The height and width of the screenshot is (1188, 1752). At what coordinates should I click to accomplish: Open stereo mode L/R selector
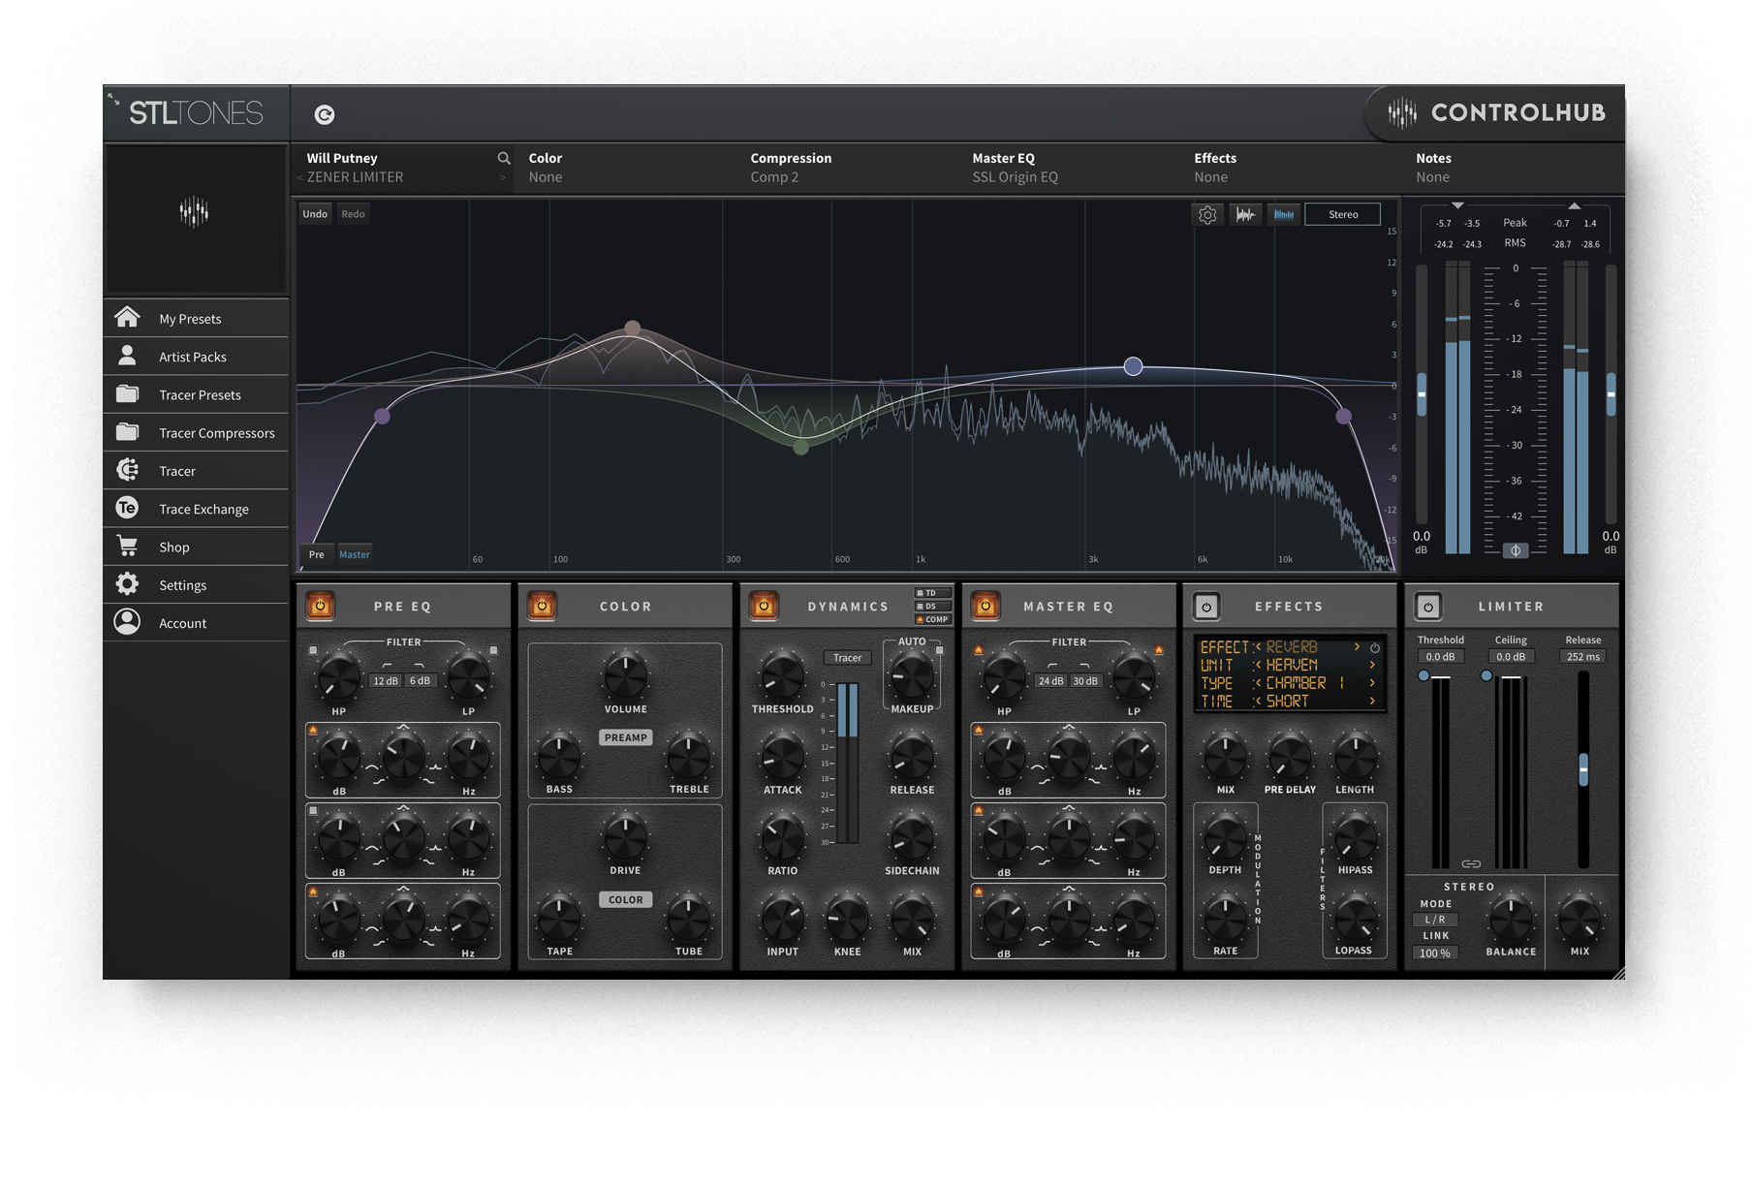click(1435, 920)
